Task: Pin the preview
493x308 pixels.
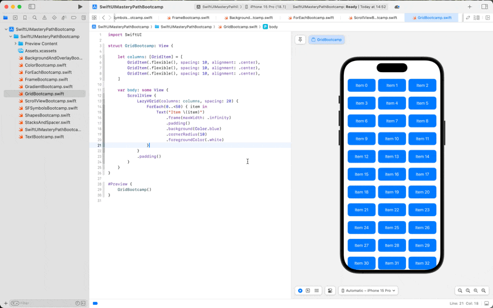Action: [300, 39]
